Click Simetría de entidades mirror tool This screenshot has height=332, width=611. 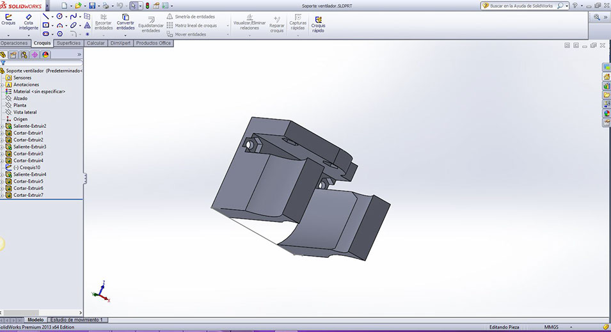(191, 17)
